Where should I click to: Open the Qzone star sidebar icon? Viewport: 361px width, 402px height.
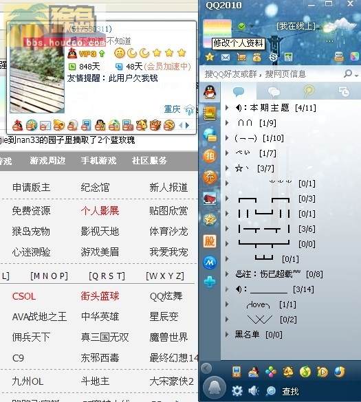[x=210, y=220]
